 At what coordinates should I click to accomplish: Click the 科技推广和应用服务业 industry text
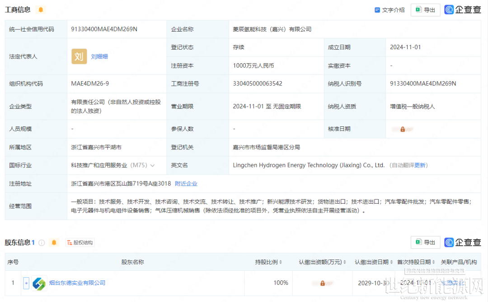pos(99,165)
